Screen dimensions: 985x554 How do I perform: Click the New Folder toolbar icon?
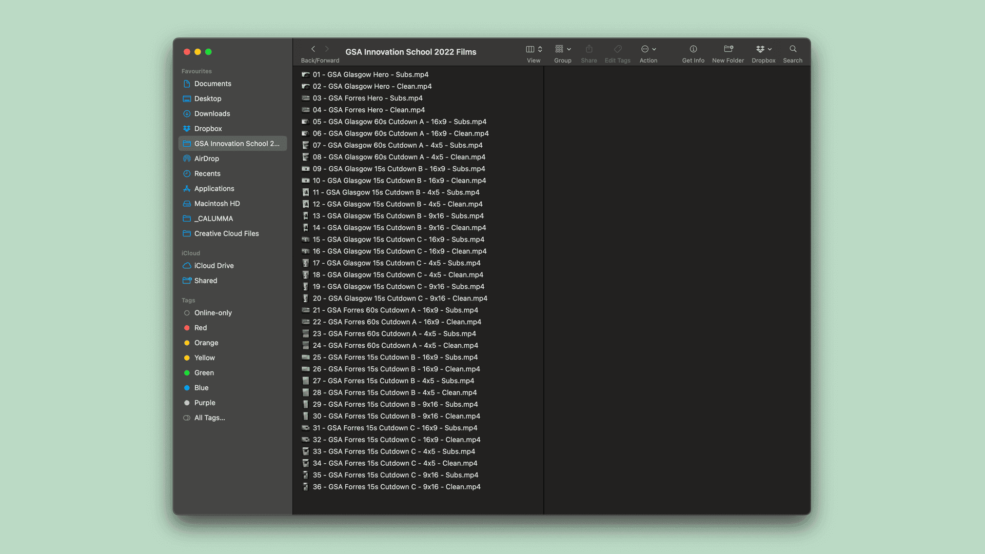pyautogui.click(x=728, y=49)
